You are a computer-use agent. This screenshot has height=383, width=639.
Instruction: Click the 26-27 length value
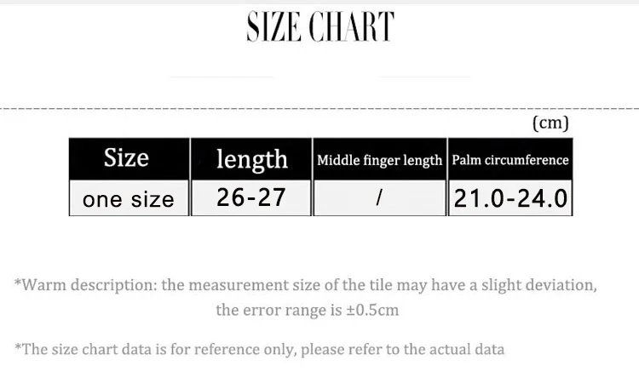pos(251,198)
